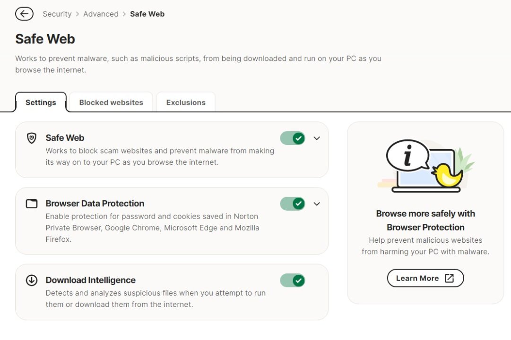511x340 pixels.
Task: Click the Browser Data Protection folder icon
Action: [32, 204]
